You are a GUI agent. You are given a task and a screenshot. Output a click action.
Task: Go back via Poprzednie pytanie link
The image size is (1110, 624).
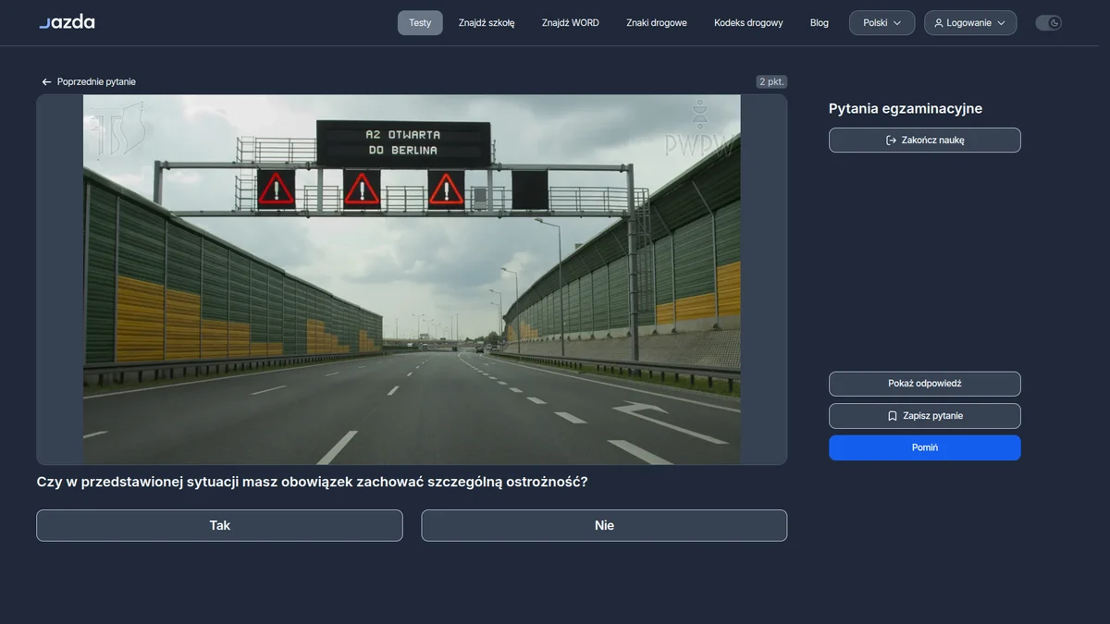pos(89,82)
